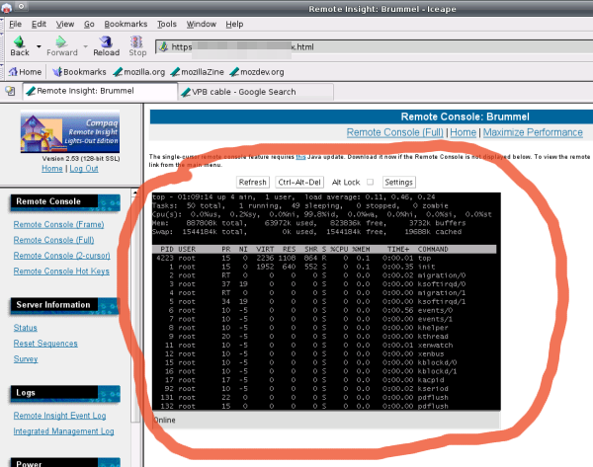593x467 pixels.
Task: Switch to Remote Insight: Brummel tab
Action: 100,91
